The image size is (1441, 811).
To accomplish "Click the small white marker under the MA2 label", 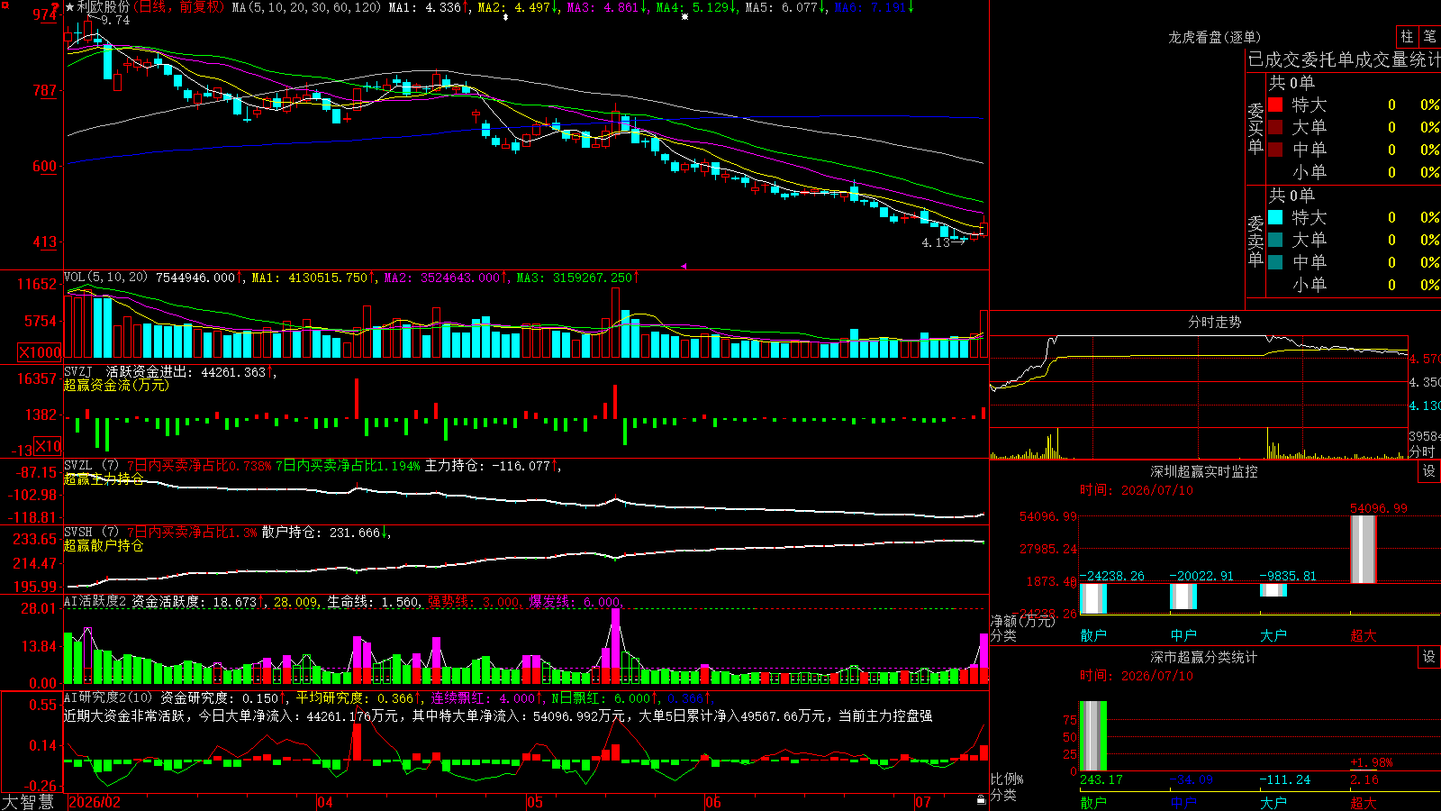I will click(505, 17).
